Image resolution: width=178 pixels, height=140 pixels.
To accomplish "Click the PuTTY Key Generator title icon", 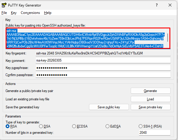I will [4, 5].
